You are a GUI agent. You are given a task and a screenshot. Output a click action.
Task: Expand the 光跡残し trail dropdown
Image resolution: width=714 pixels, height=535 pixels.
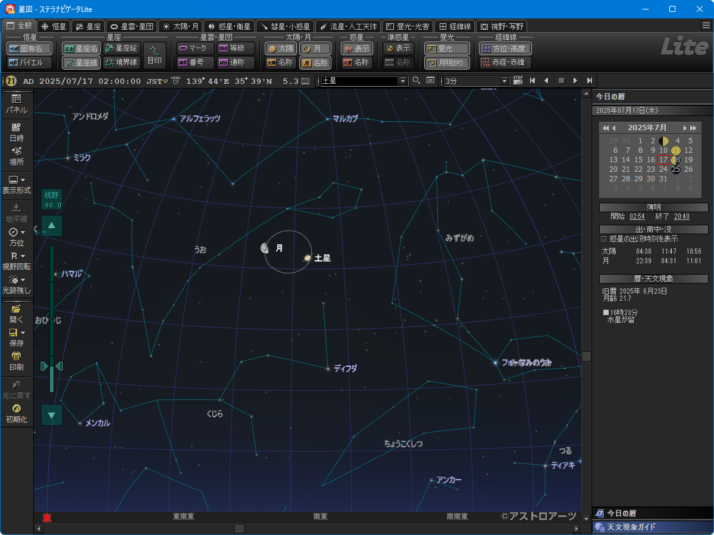tap(23, 279)
